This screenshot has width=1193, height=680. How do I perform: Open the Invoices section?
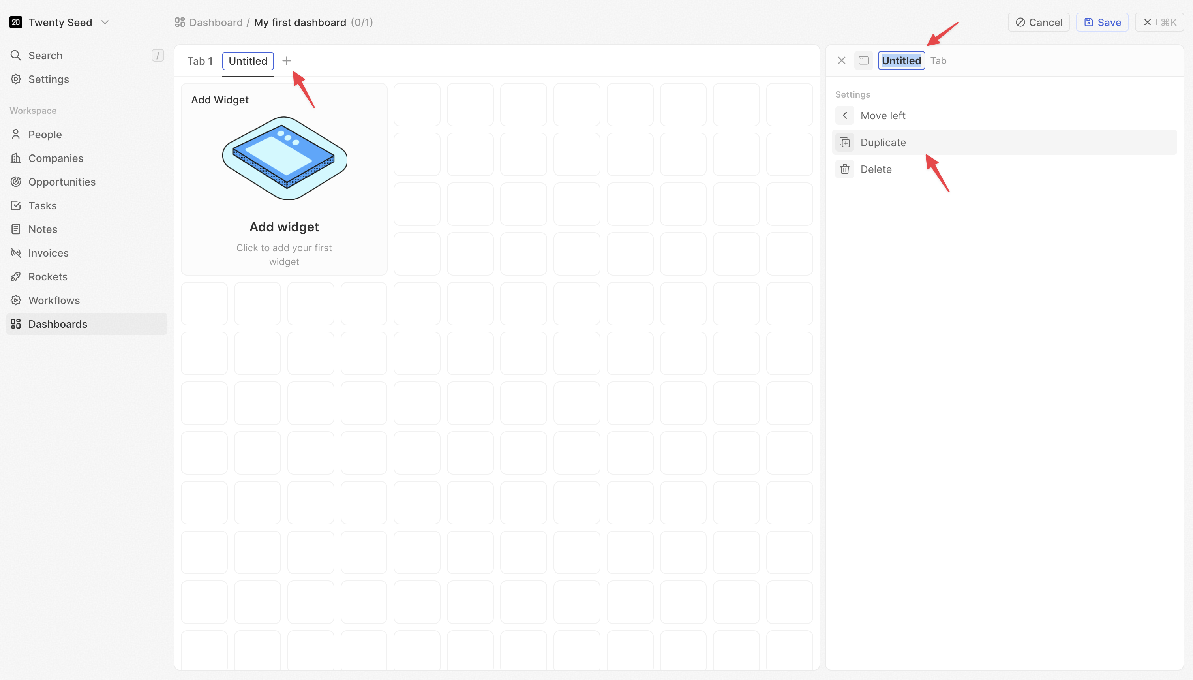tap(48, 253)
